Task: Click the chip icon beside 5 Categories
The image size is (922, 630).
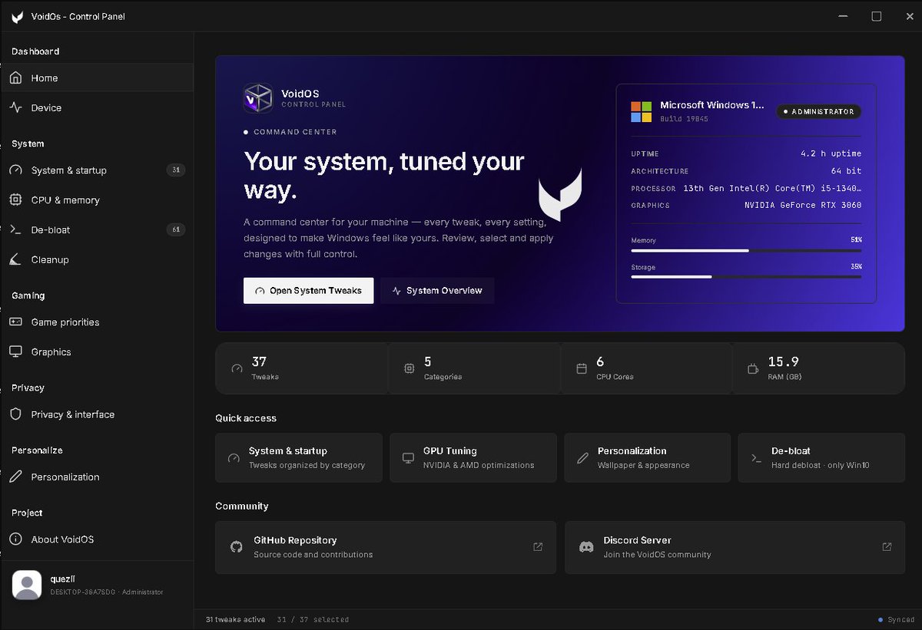Action: point(409,368)
